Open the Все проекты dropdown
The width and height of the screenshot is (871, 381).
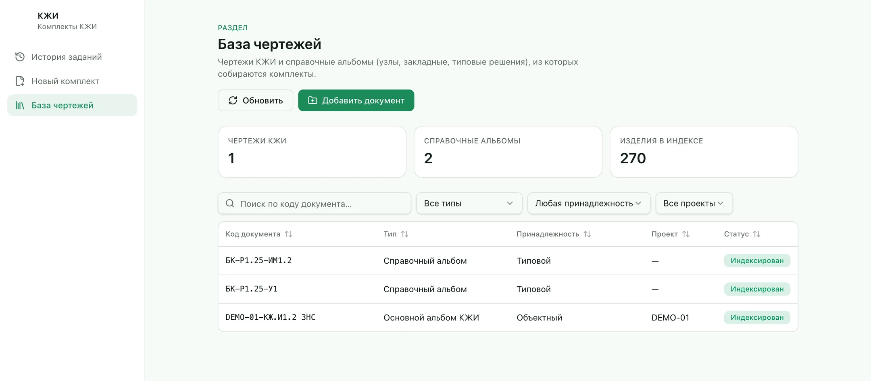pyautogui.click(x=694, y=203)
